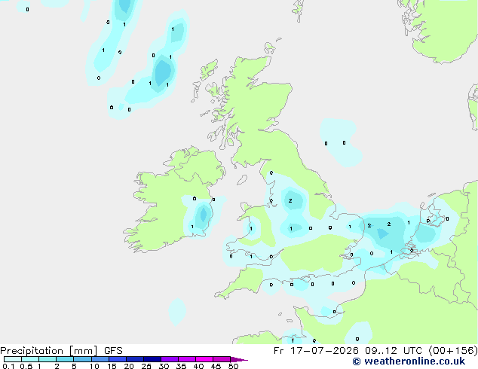Click the purple arrow tip beyond 50 mm
Screen dimensions: 478x369
click(239, 359)
